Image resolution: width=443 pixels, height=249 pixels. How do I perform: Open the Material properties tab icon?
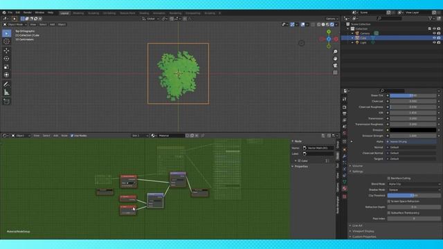point(345,189)
